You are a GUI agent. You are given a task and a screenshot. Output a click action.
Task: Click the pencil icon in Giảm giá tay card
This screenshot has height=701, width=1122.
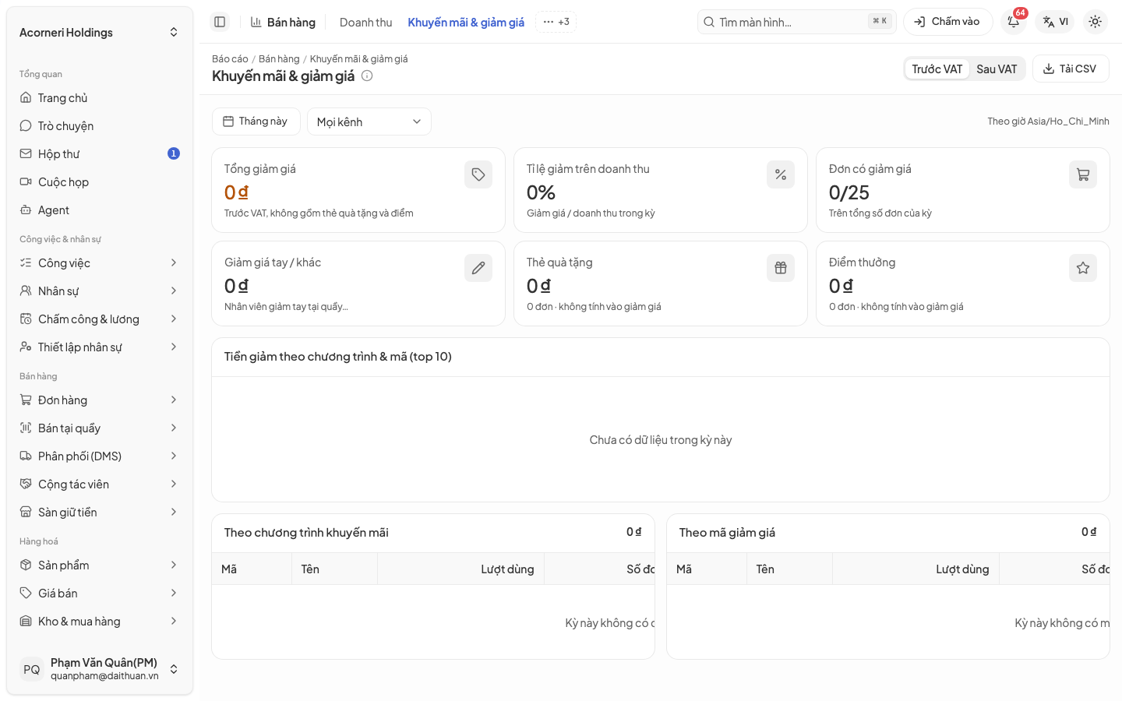pyautogui.click(x=478, y=268)
